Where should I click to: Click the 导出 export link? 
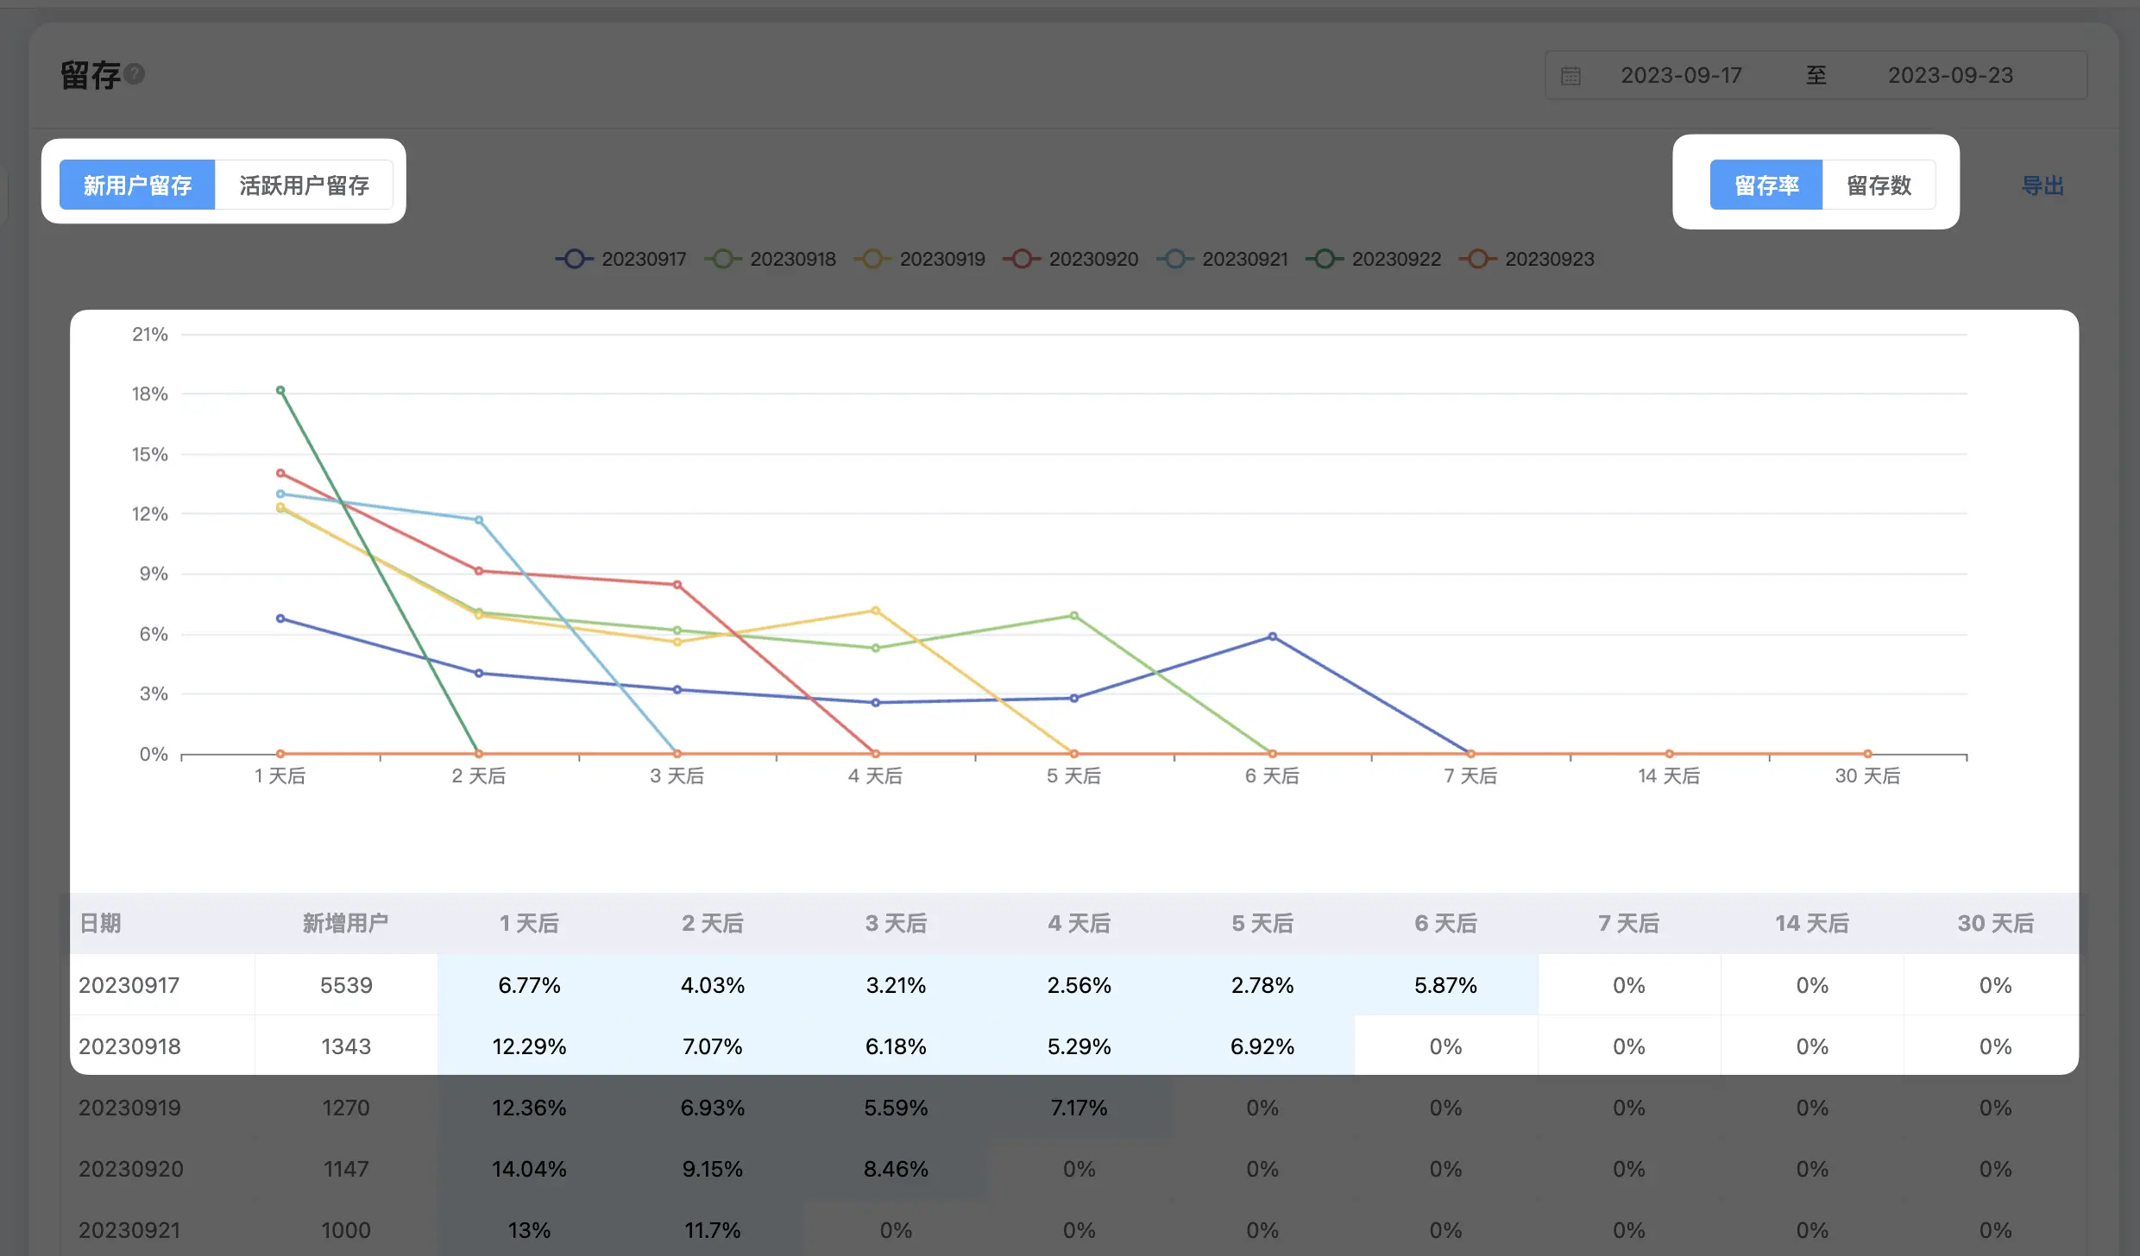(x=2042, y=185)
